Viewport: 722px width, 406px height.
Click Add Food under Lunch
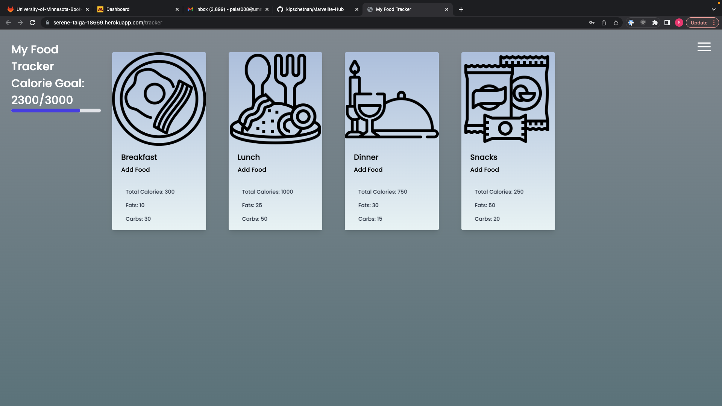252,170
